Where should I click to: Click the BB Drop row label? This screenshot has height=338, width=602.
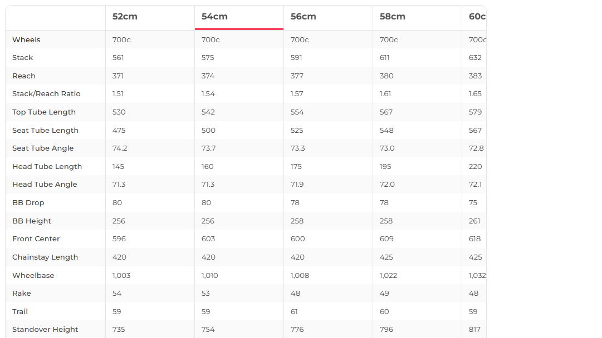tap(28, 203)
